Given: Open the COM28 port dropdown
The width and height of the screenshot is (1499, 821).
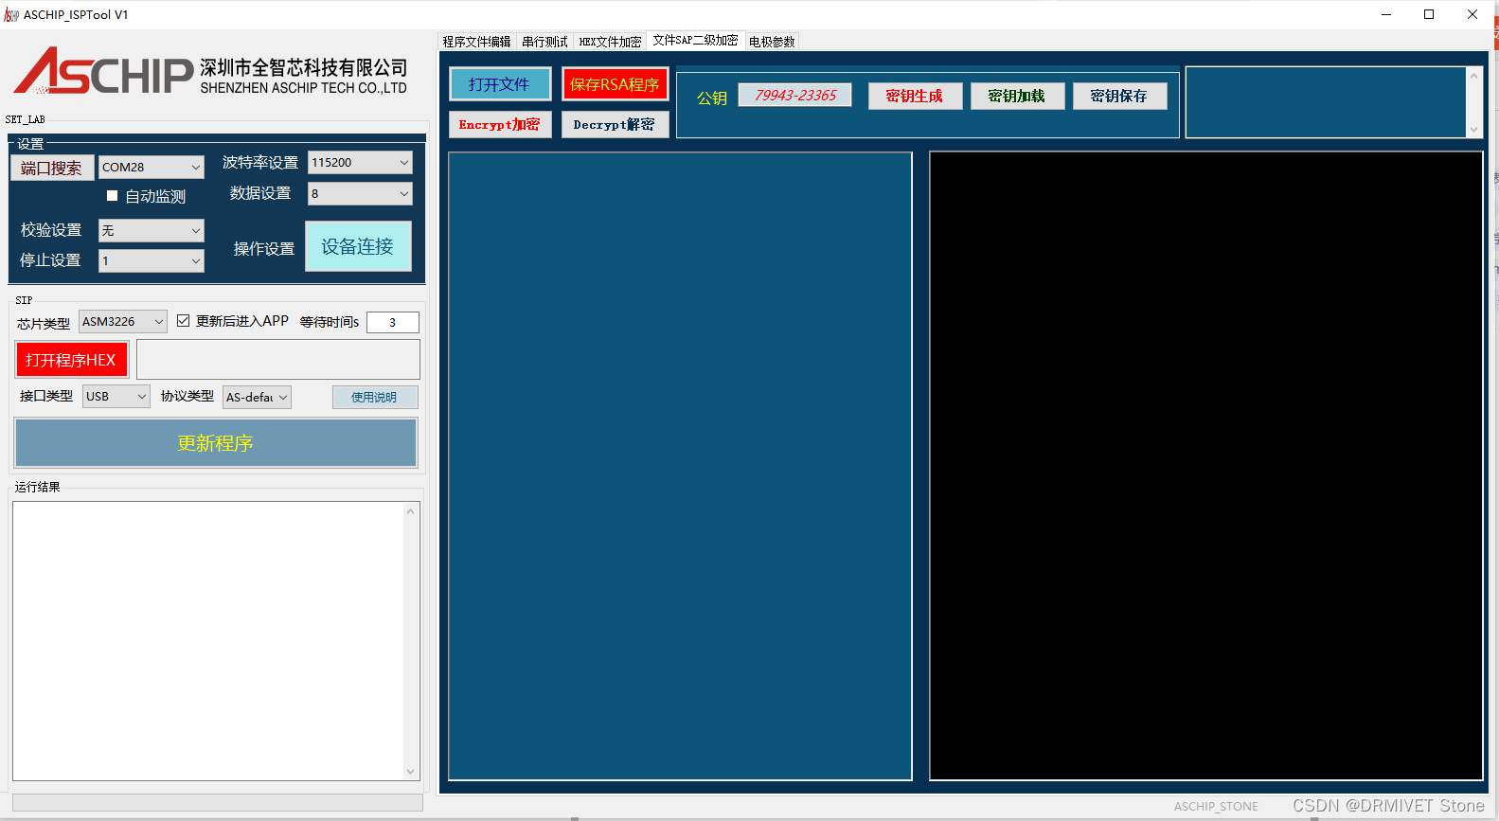Looking at the screenshot, I should (152, 167).
